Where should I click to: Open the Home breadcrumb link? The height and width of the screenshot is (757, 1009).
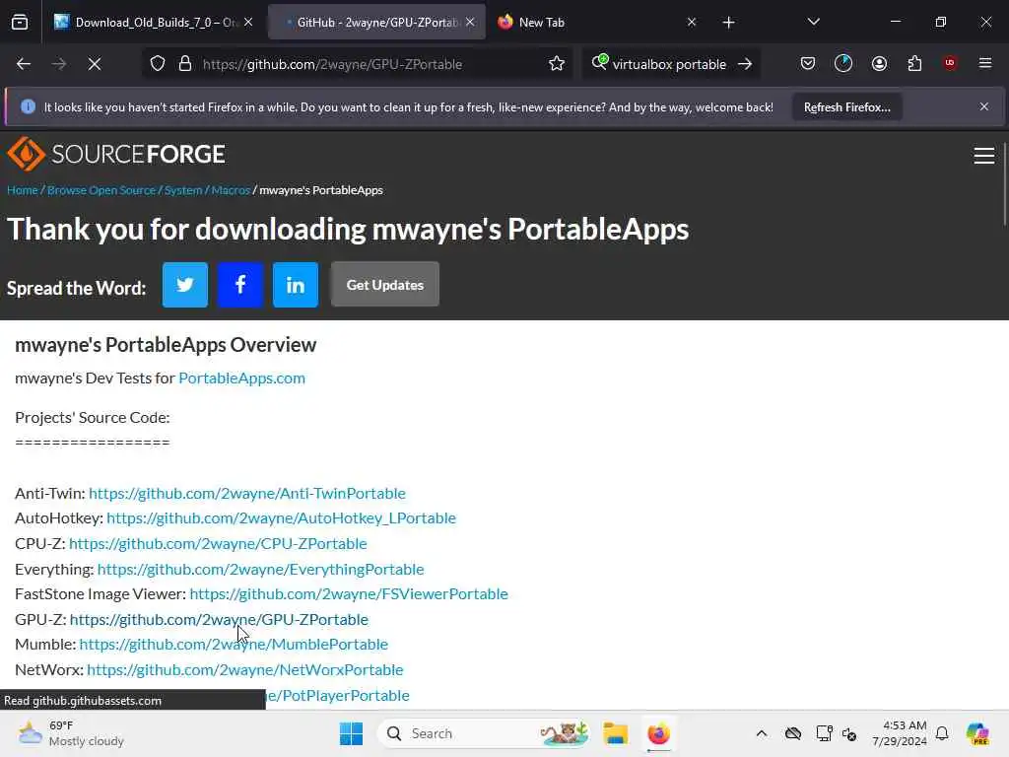pos(23,190)
